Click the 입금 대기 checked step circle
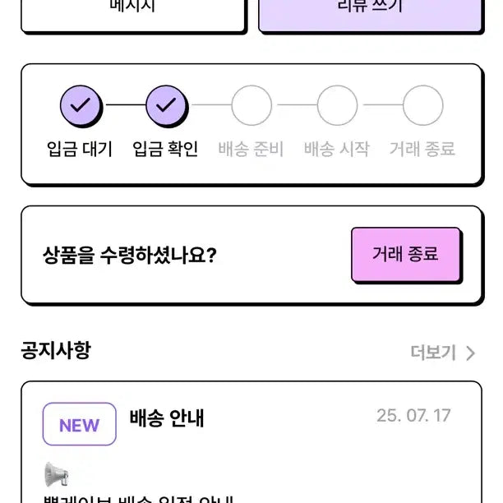The width and height of the screenshot is (503, 503). click(81, 105)
